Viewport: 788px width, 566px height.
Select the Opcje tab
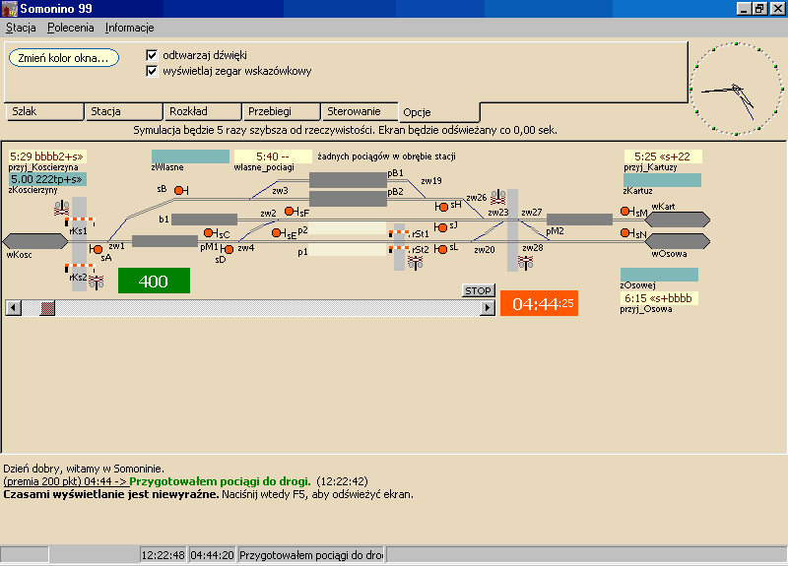[439, 112]
